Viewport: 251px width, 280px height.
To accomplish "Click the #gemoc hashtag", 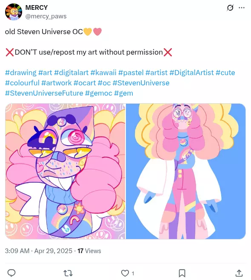I will click(x=99, y=93).
